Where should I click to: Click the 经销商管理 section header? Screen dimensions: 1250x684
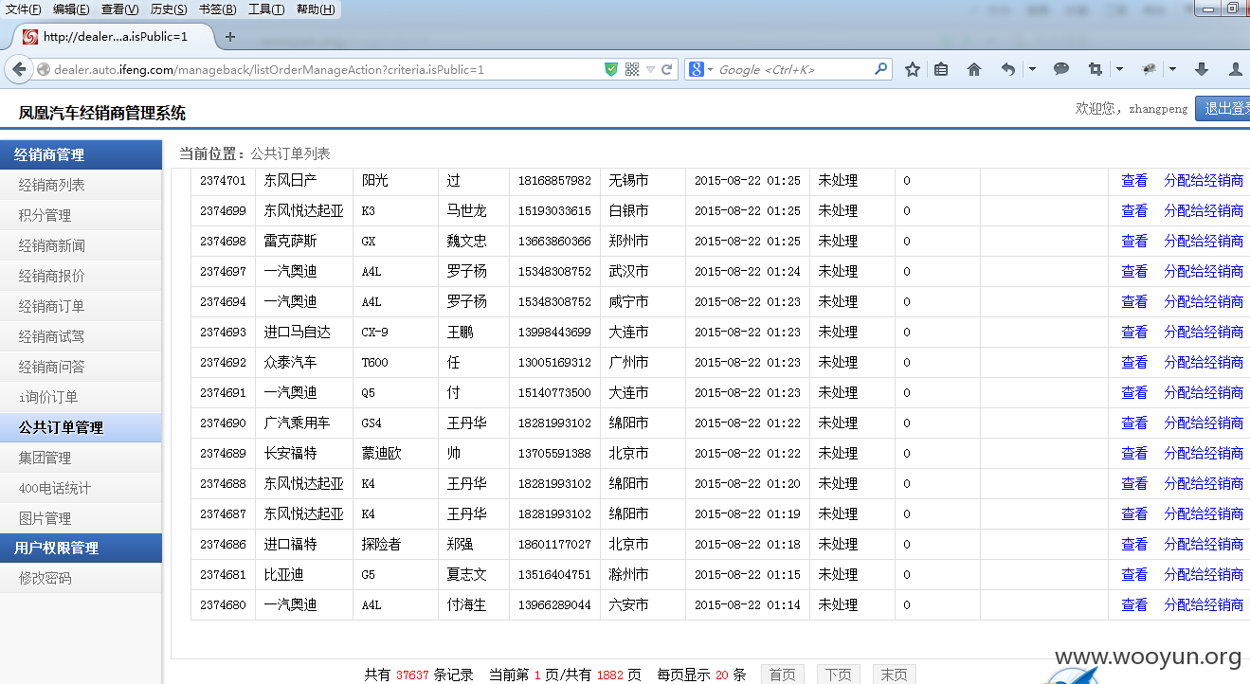tap(81, 154)
